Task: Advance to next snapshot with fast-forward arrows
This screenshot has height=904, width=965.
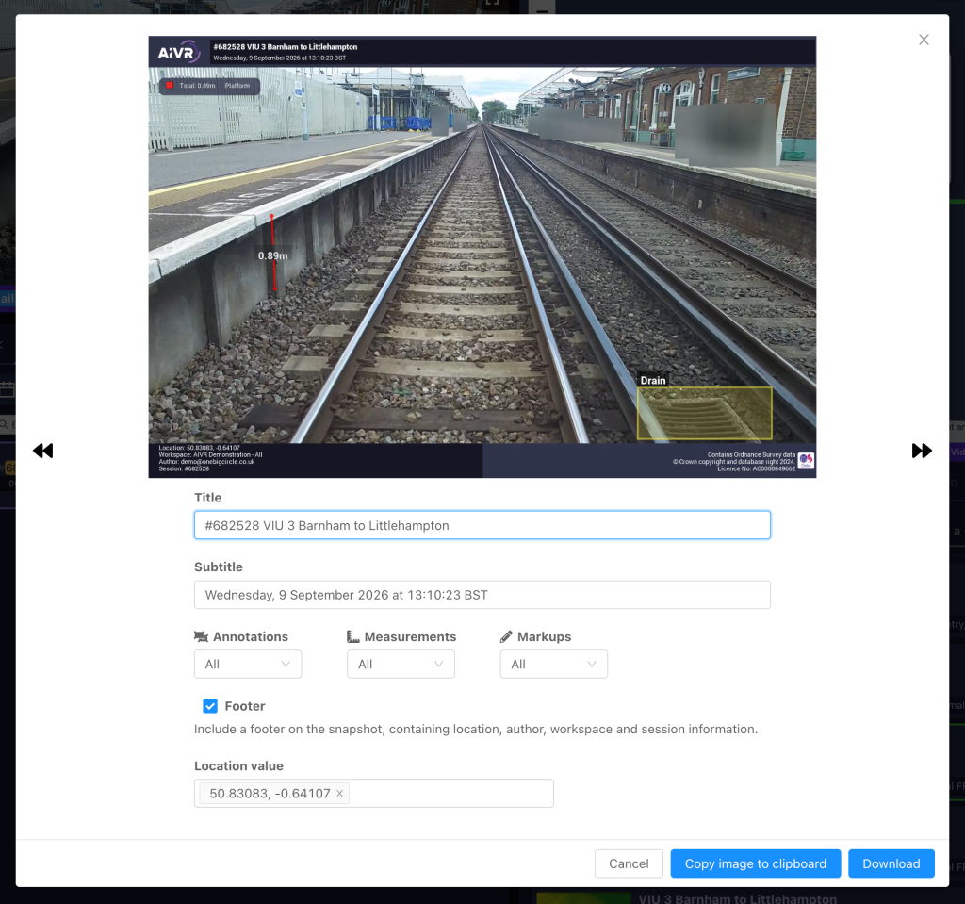Action: [x=922, y=451]
